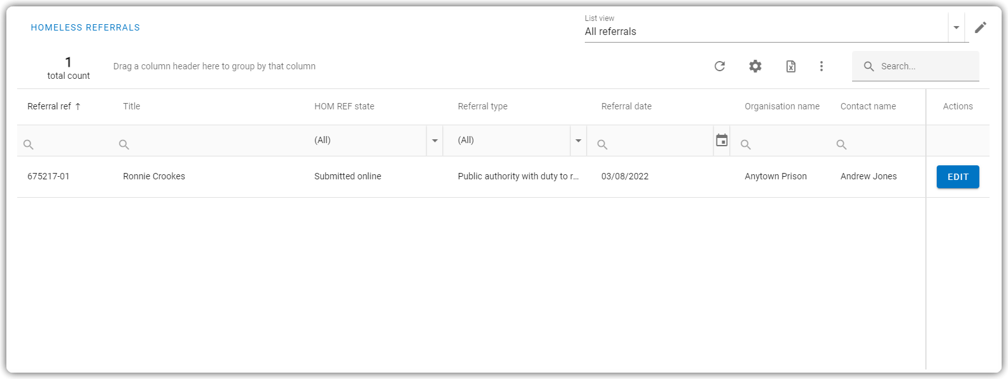The width and height of the screenshot is (1008, 379).
Task: Sort by HOM REF state column header
Action: (344, 107)
